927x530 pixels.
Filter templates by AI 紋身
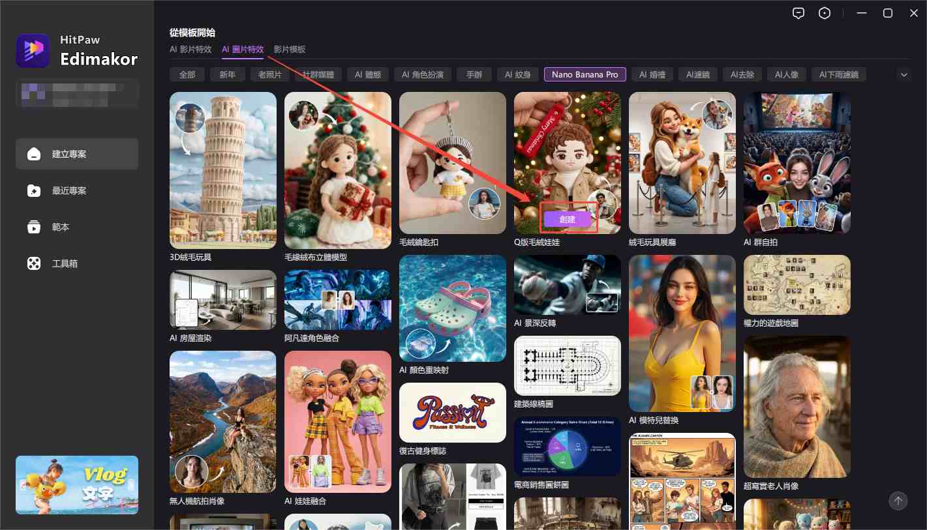pyautogui.click(x=518, y=75)
